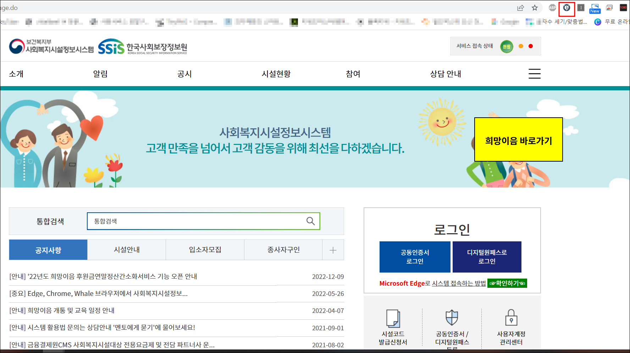Open notice 금융결제원CMS 사회복지시설대상 전용요금제

point(112,344)
